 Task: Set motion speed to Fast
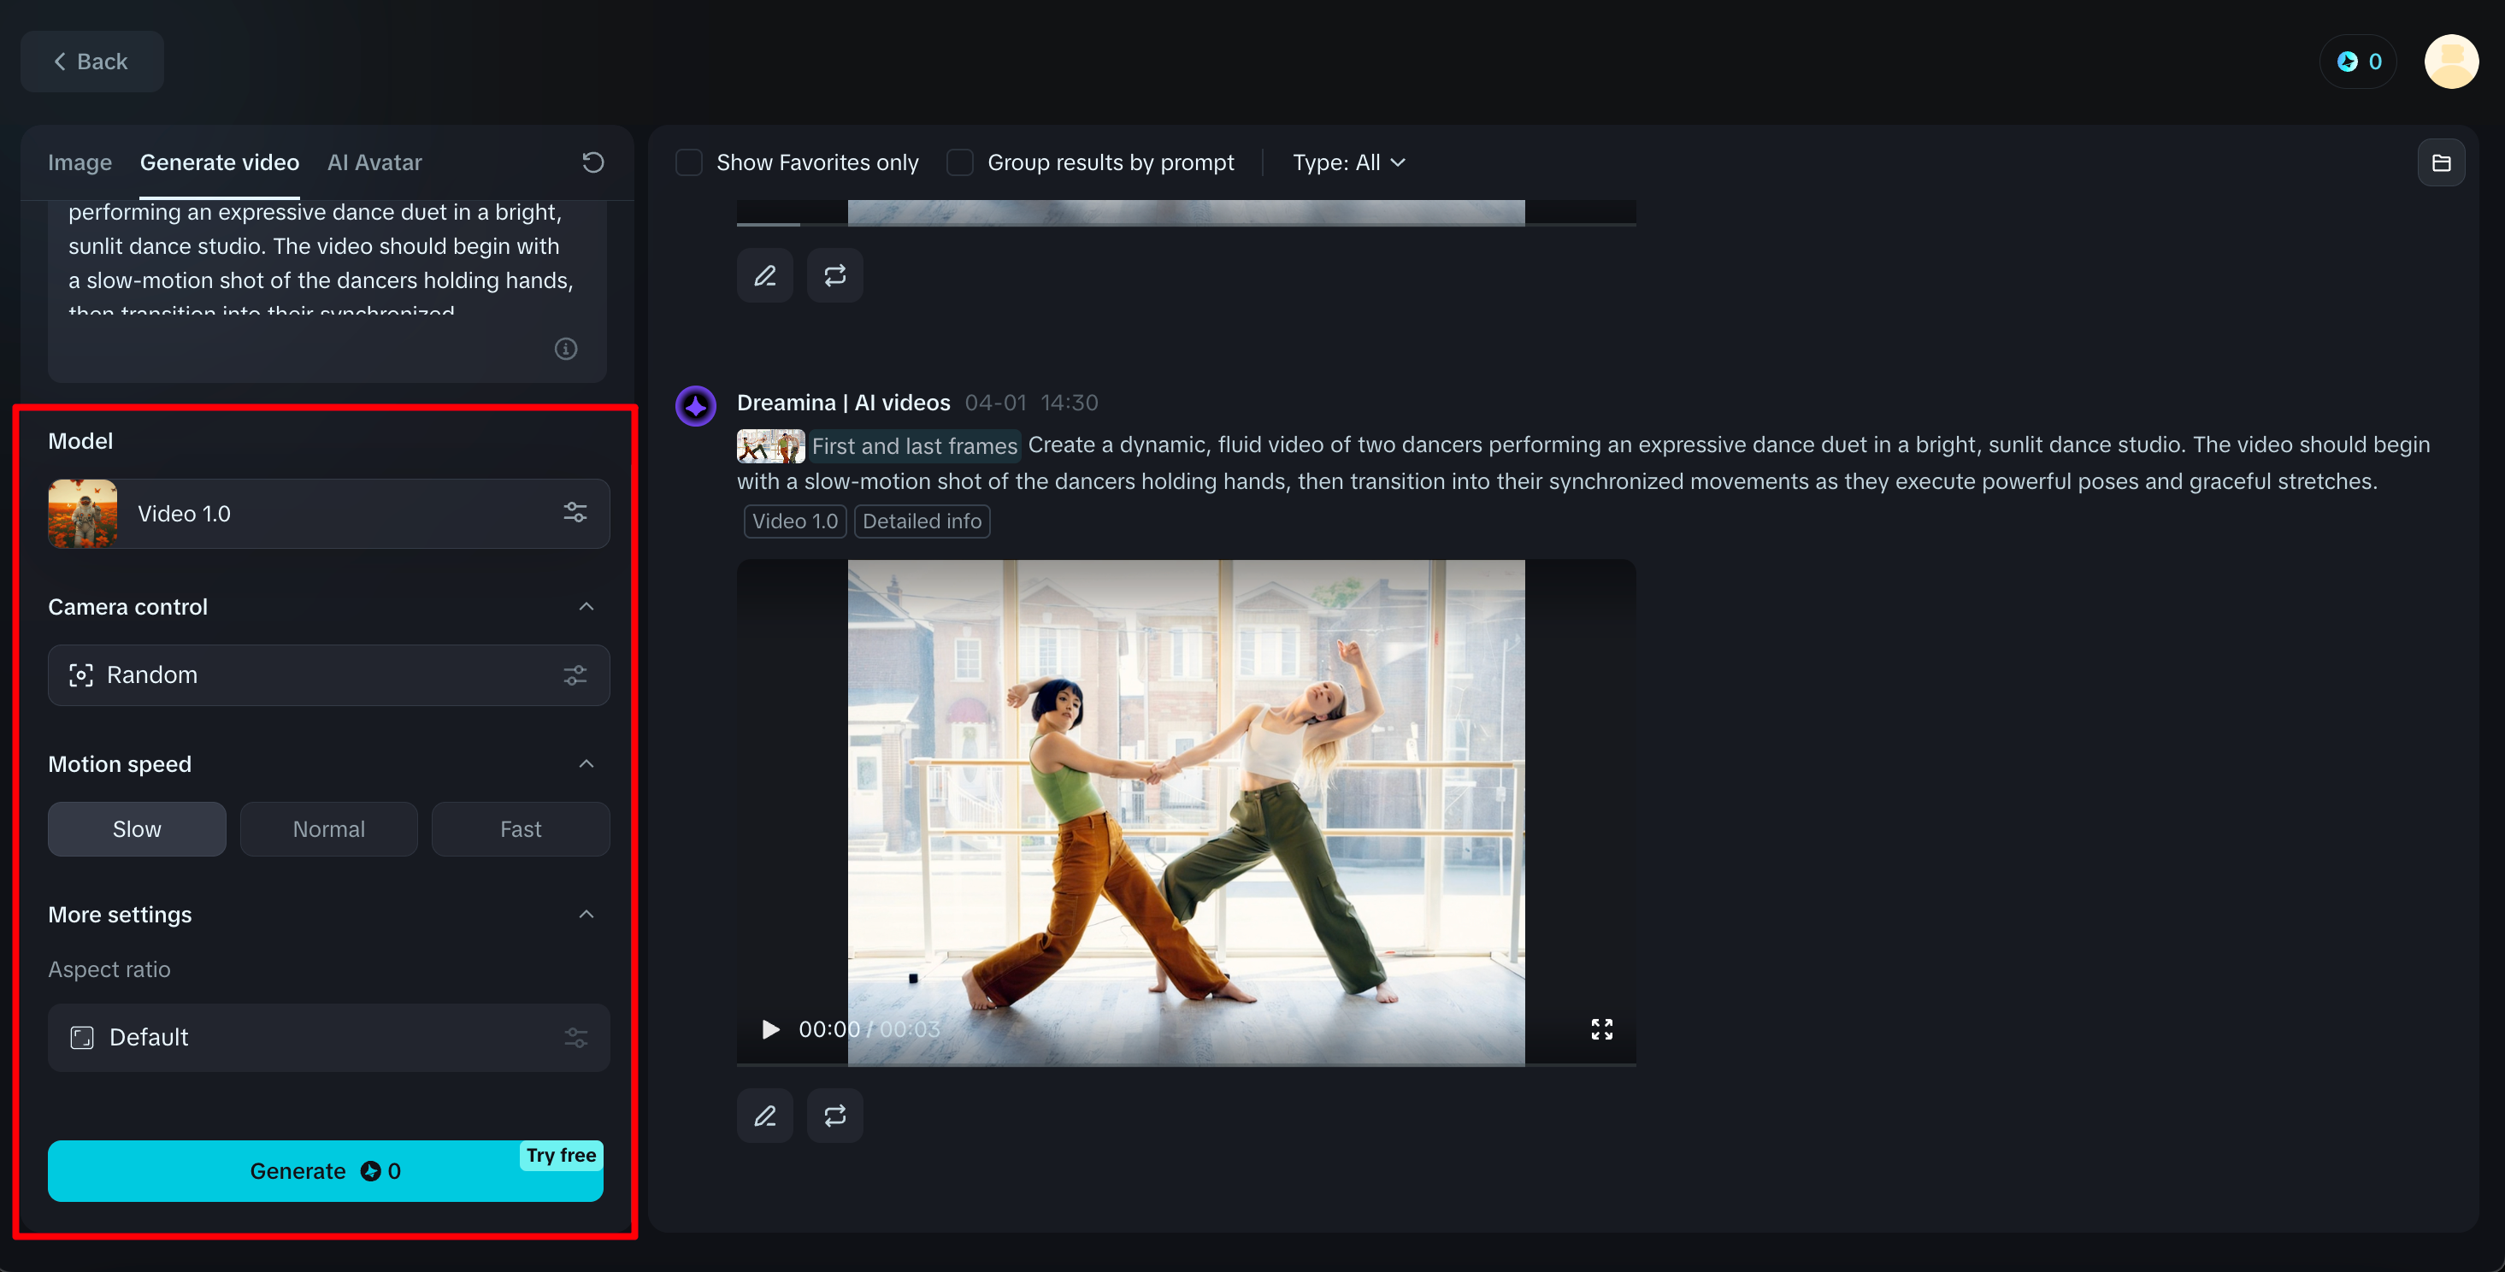point(521,828)
